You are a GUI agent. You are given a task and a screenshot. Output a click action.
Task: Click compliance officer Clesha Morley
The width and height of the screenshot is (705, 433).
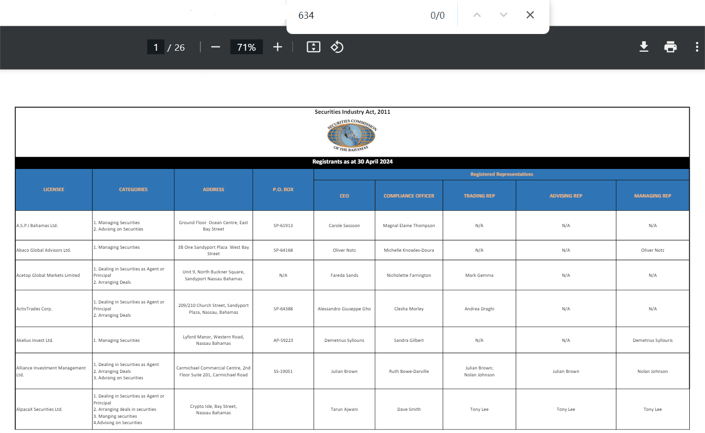[x=409, y=309]
